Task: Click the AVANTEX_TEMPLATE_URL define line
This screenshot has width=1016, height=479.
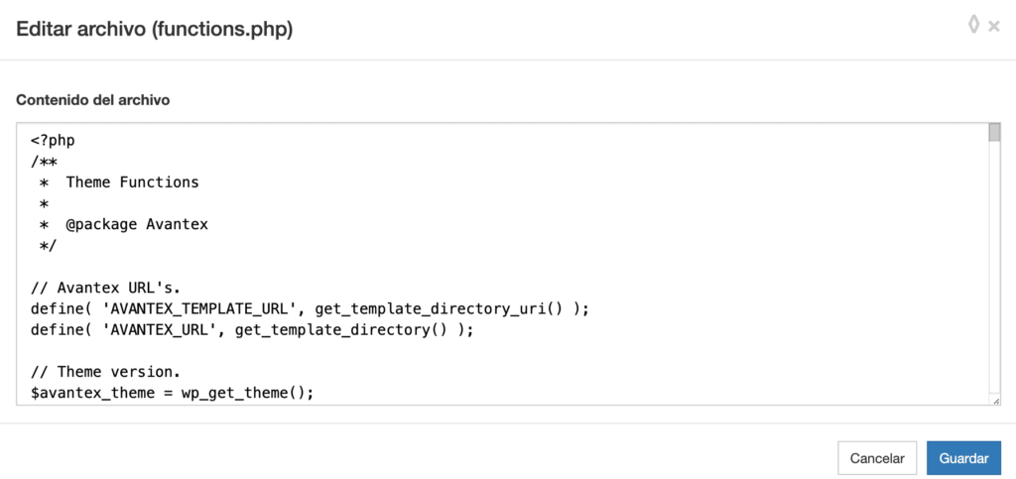Action: [310, 308]
